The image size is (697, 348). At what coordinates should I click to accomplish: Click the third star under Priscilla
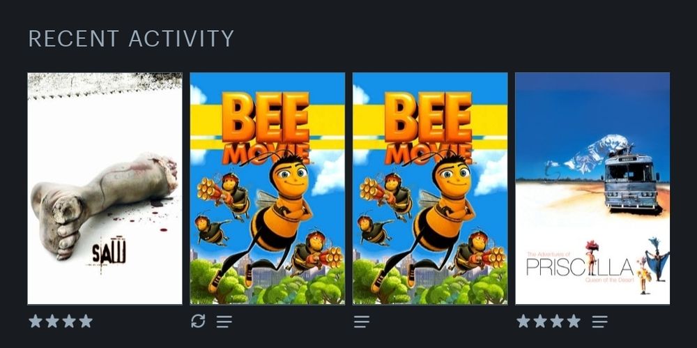(556, 321)
